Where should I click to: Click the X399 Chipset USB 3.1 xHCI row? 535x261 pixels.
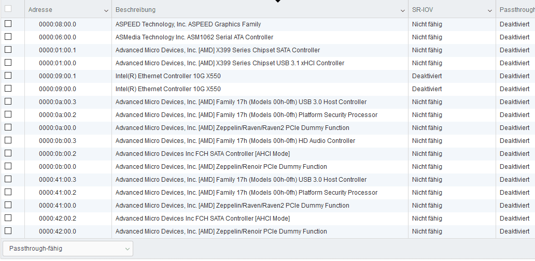230,63
